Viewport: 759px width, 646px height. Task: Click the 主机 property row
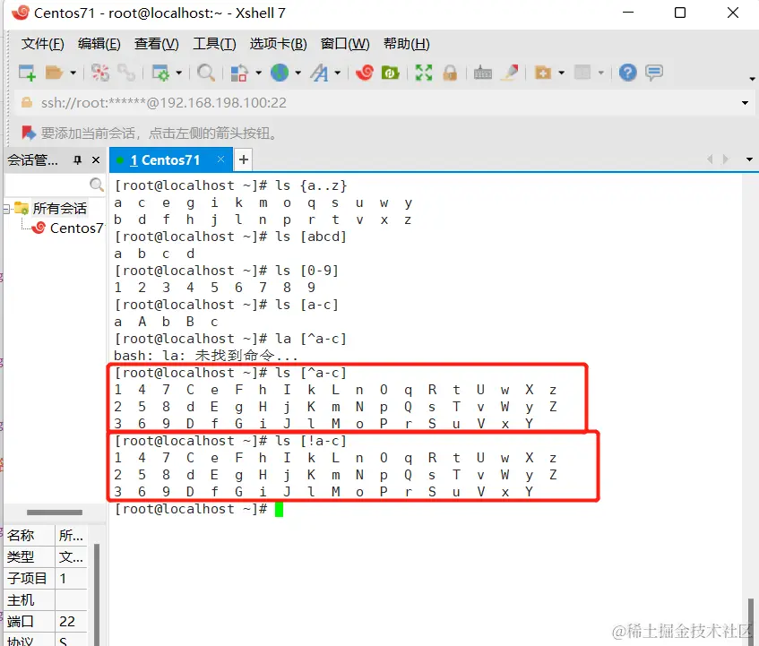click(x=46, y=600)
